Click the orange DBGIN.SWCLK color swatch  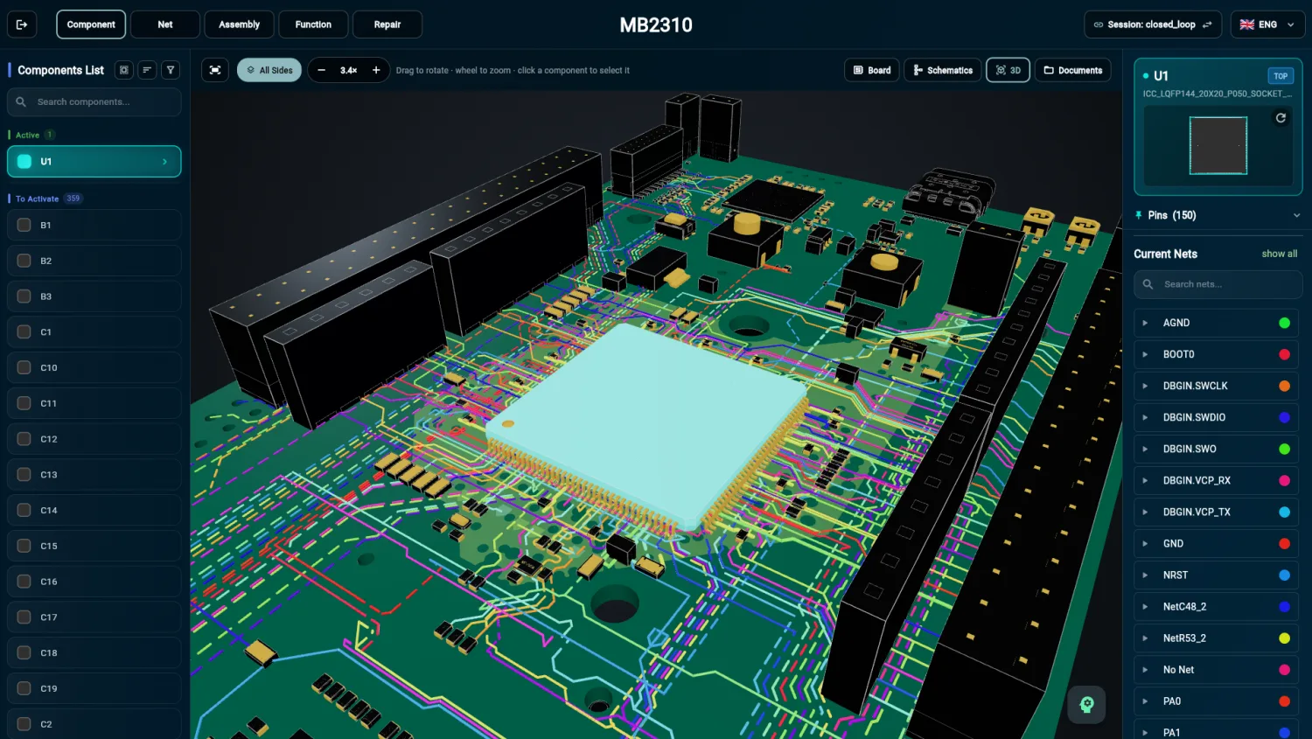pyautogui.click(x=1284, y=386)
